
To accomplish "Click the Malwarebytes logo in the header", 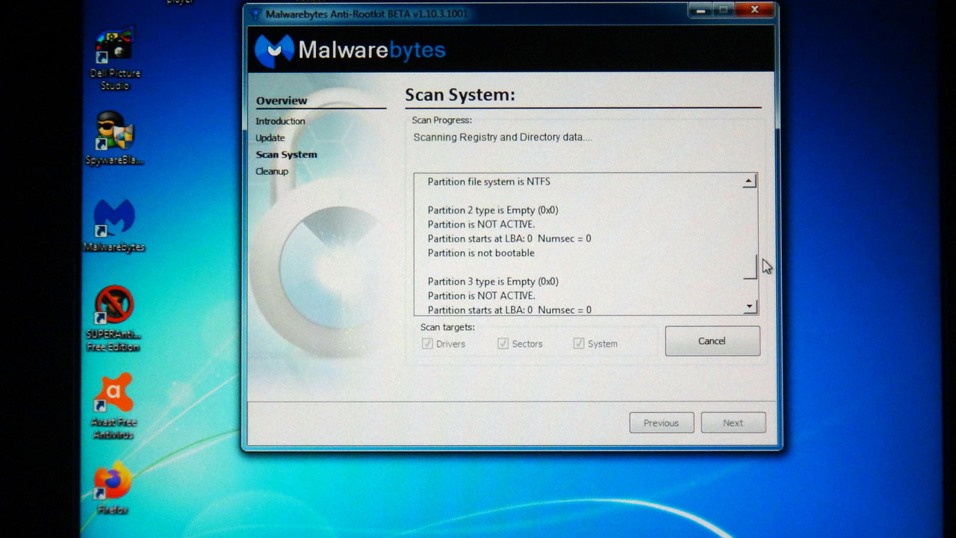I will click(350, 50).
